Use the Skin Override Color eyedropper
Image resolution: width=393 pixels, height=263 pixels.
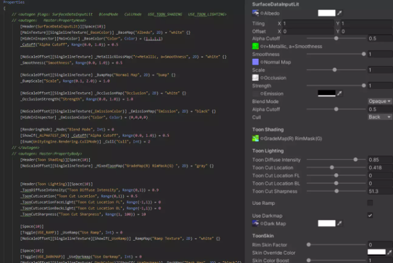(x=390, y=253)
